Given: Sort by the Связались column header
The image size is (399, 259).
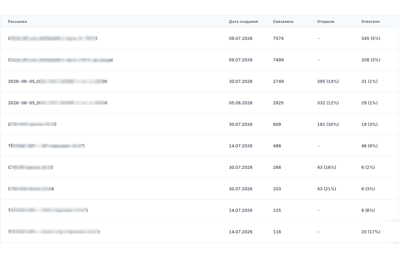Looking at the screenshot, I should pyautogui.click(x=283, y=22).
